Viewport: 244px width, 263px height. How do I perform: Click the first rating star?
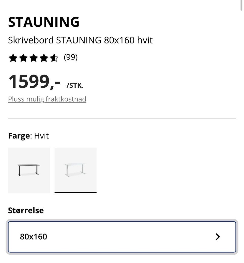(x=13, y=58)
